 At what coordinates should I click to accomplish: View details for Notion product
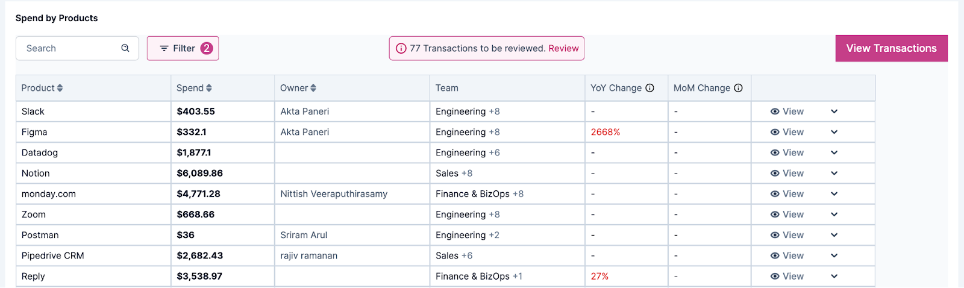787,174
